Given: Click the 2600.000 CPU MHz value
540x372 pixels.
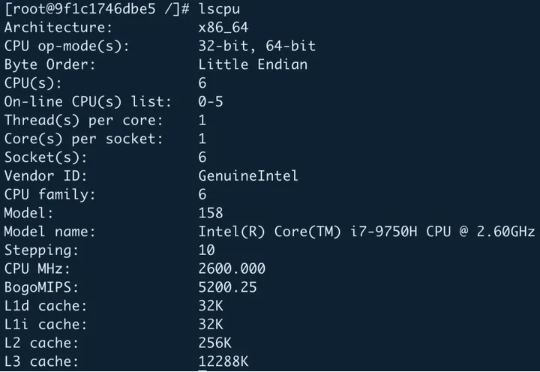Looking at the screenshot, I should [232, 268].
